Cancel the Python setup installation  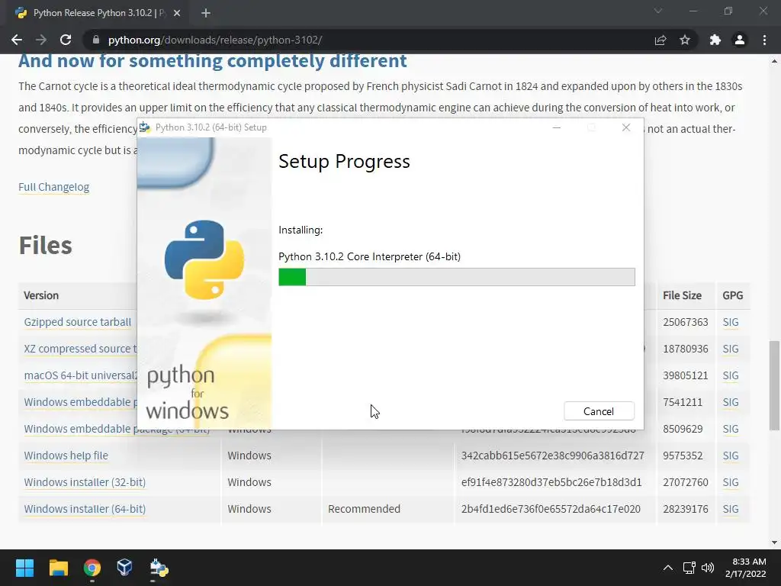pyautogui.click(x=599, y=411)
